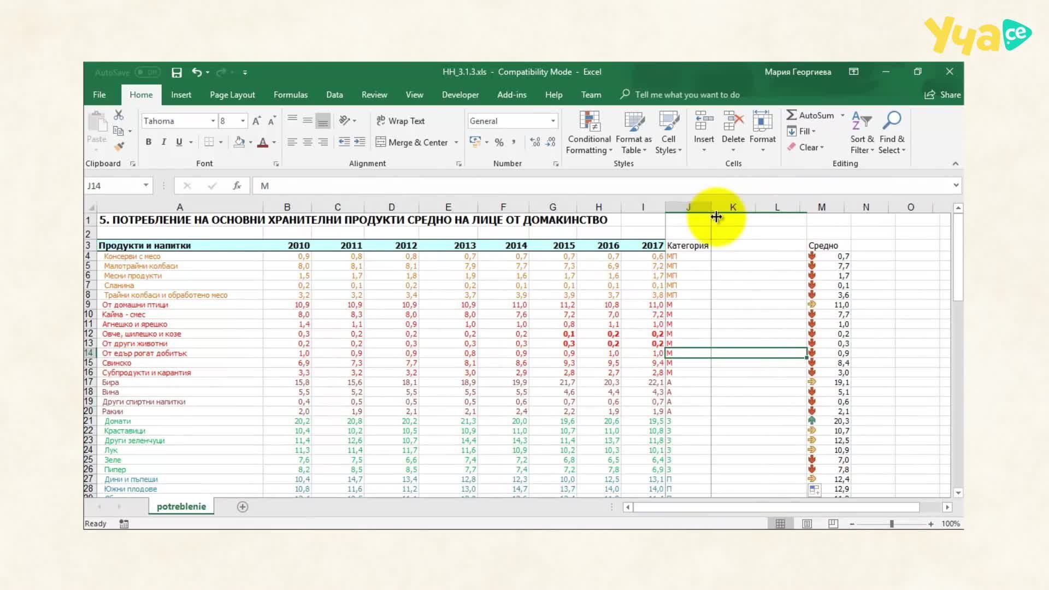Decrease the indent
The image size is (1049, 590).
[344, 142]
